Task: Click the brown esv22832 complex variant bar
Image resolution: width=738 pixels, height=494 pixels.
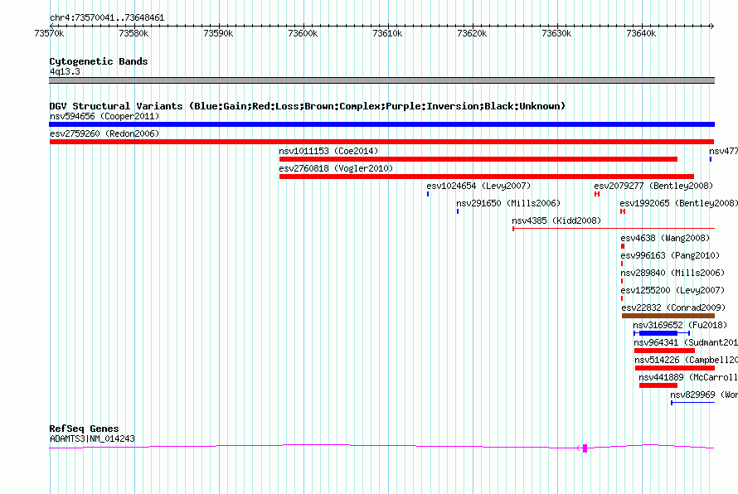Action: 668,316
